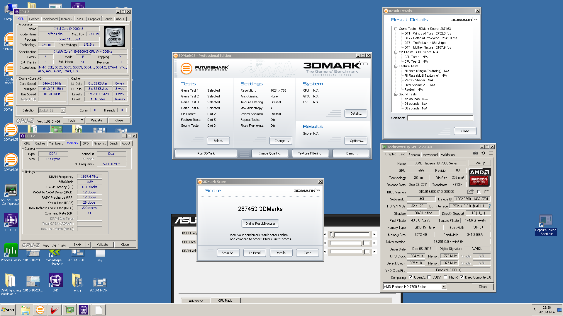Collapse the CPU Tests tree node
The image size is (563, 316).
tap(396, 52)
